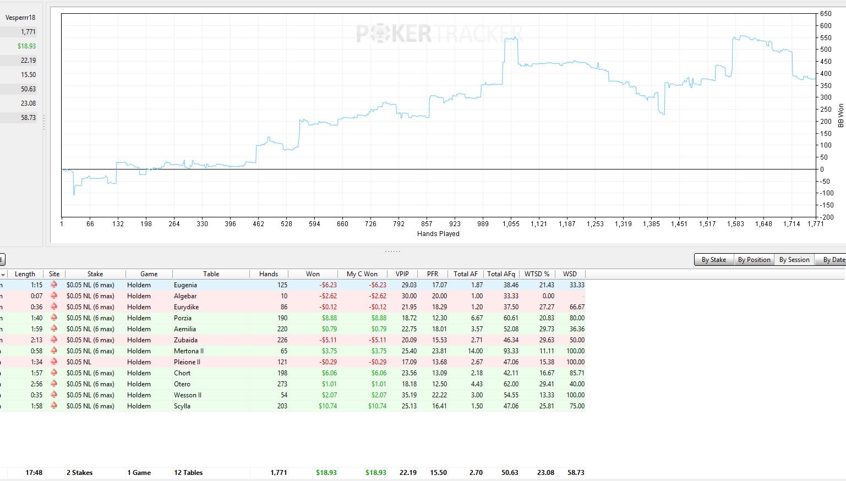Click the site icon in the Pleione II row
Viewport: 846px width, 481px height.
(54, 362)
